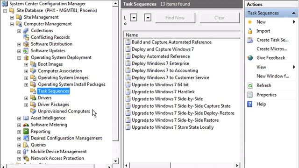
Task: Open the second search dropdown arrow
Action: pyautogui.click(x=148, y=18)
